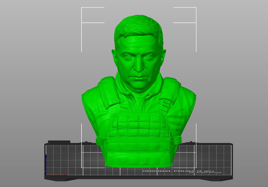The image size is (268, 187).
Task: Click the red X axis arrow
Action: point(58,175)
